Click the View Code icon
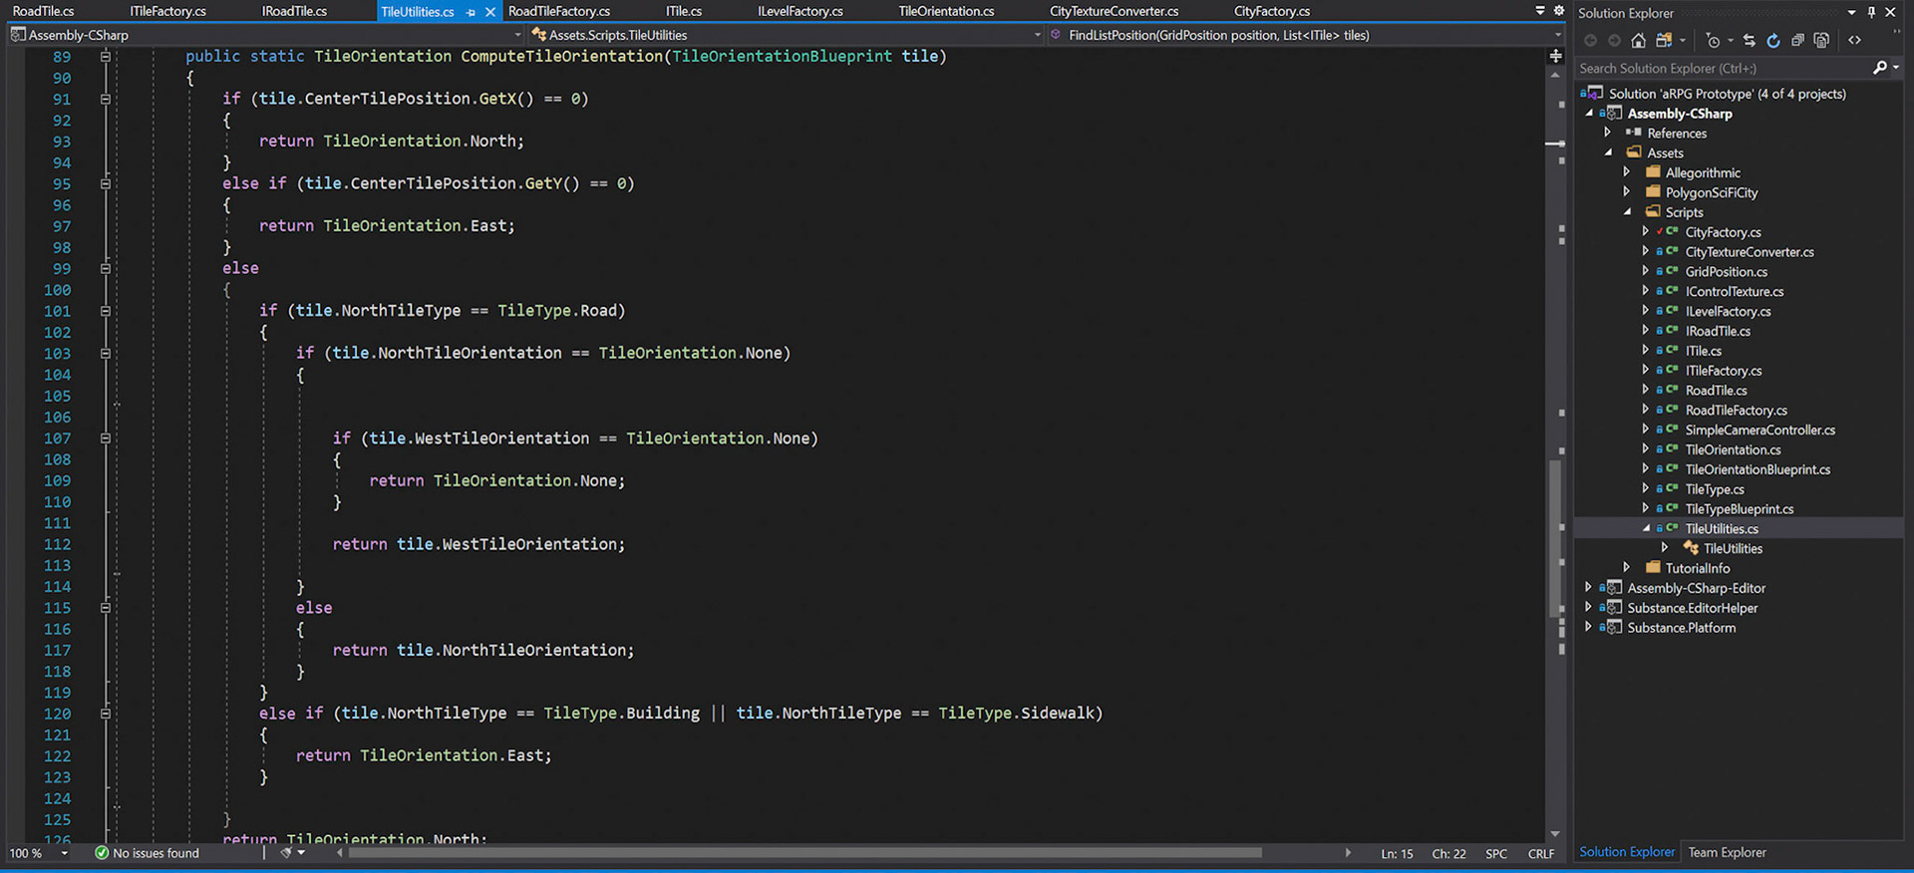The image size is (1914, 873). point(1854,41)
